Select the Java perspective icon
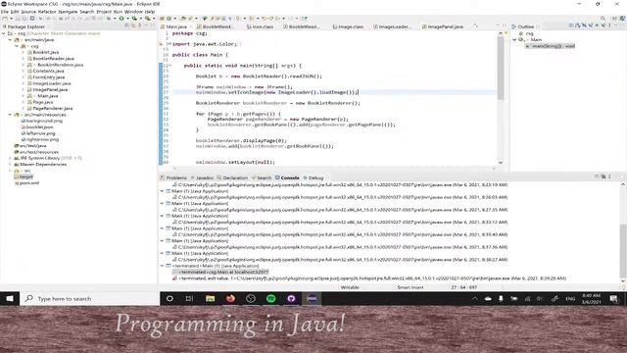 click(x=622, y=19)
